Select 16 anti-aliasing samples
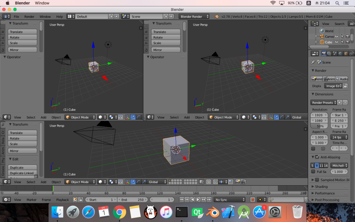Screen dimensions: 355x222 click(x=326, y=165)
